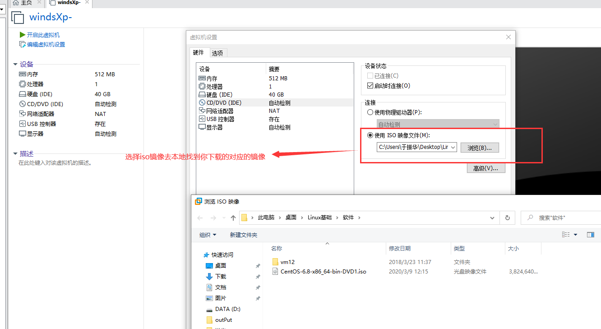Viewport: 601px width, 329px height.
Task: Open the 组织 dropdown menu
Action: point(208,235)
